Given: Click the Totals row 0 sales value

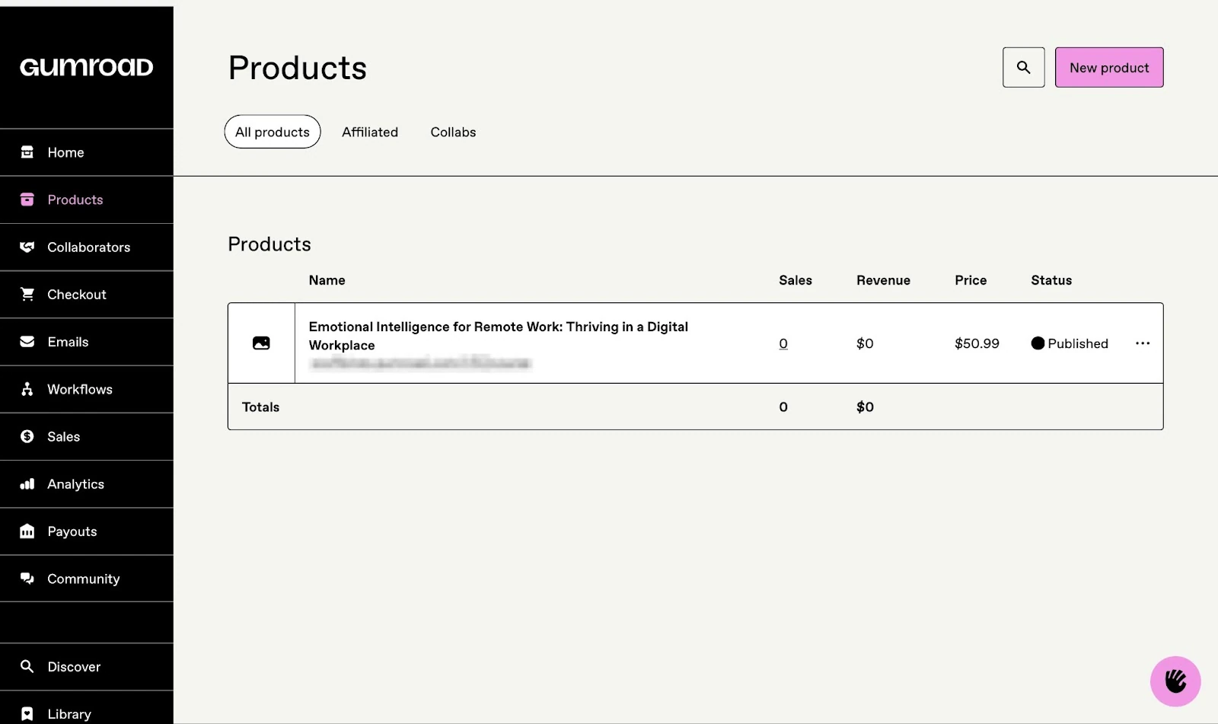Looking at the screenshot, I should (783, 407).
